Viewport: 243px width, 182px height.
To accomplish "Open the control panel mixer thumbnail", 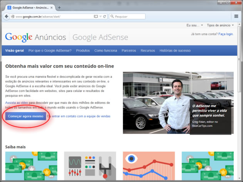I will 90,166.
